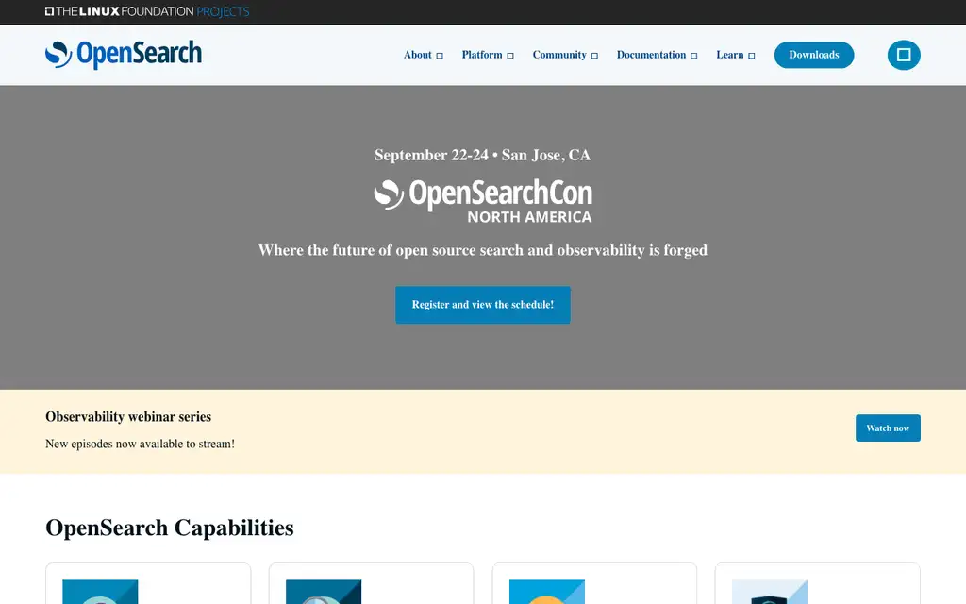Screen dimensions: 966x604
Task: Select 'New episodes now available to stream!' text
Action: (x=140, y=444)
